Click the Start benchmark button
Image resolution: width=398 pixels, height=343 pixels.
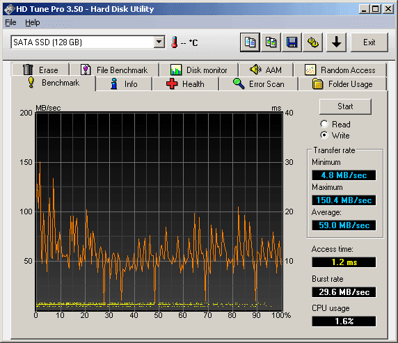pyautogui.click(x=345, y=106)
